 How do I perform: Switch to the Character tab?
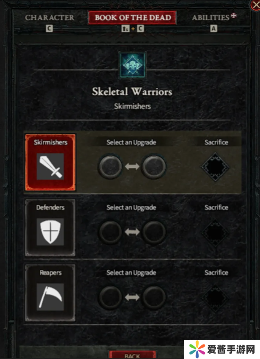pos(50,18)
